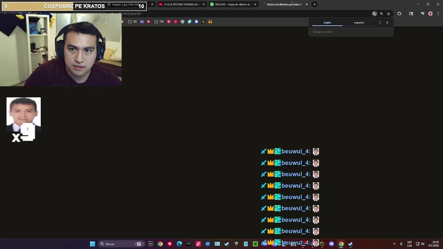Click 'COSPOBRE PE KRATOS' overlay text
This screenshot has width=443, height=249.
pos(74,6)
